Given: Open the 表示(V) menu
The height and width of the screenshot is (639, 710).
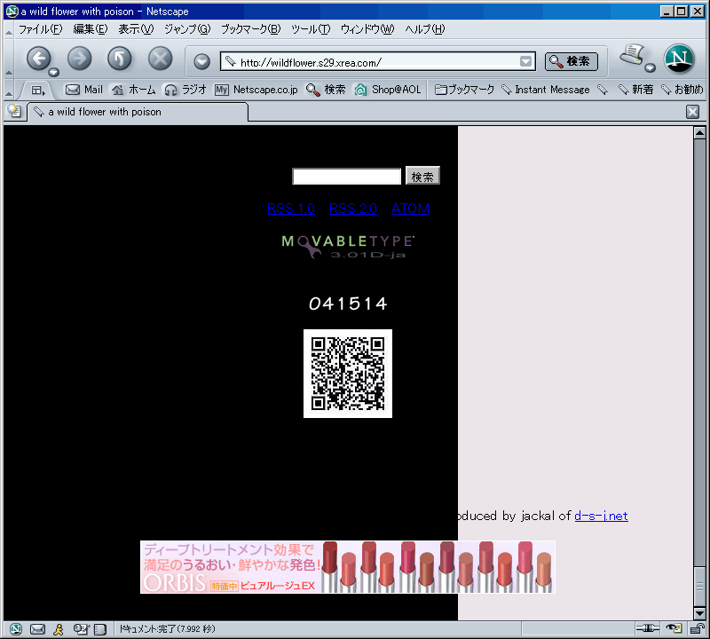Looking at the screenshot, I should (x=136, y=29).
